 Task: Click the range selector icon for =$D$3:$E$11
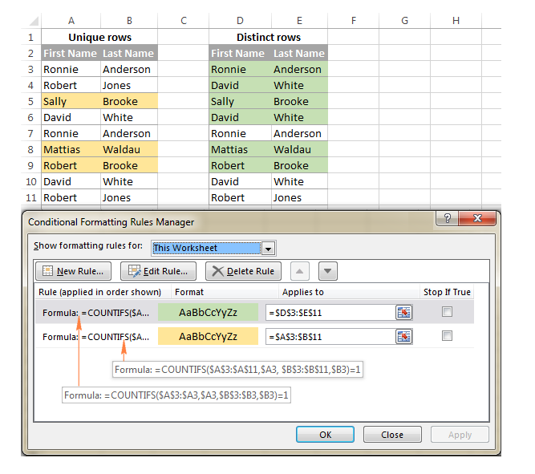click(x=403, y=313)
